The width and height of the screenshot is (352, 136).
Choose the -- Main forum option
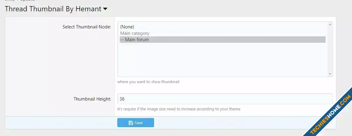tap(222, 40)
